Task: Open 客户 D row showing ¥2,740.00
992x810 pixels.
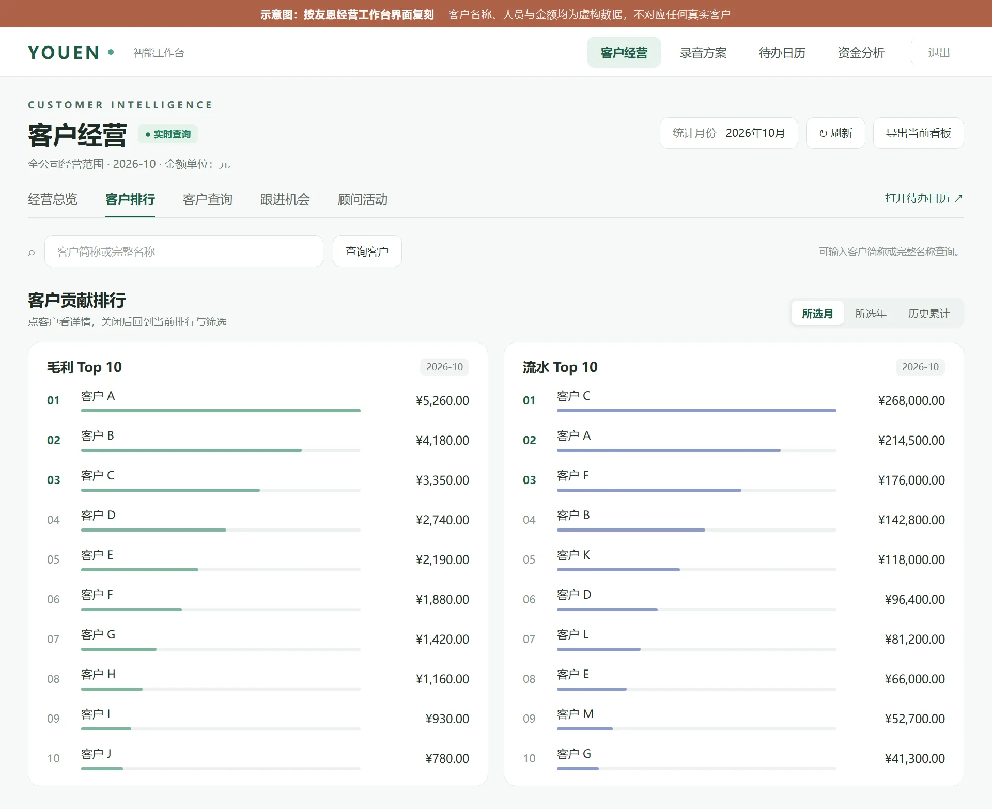Action: (x=258, y=520)
